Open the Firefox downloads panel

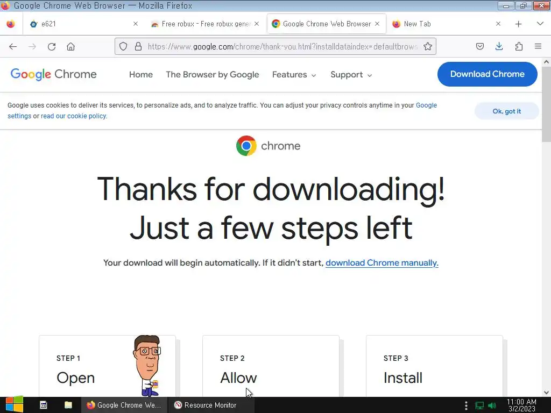tap(499, 46)
